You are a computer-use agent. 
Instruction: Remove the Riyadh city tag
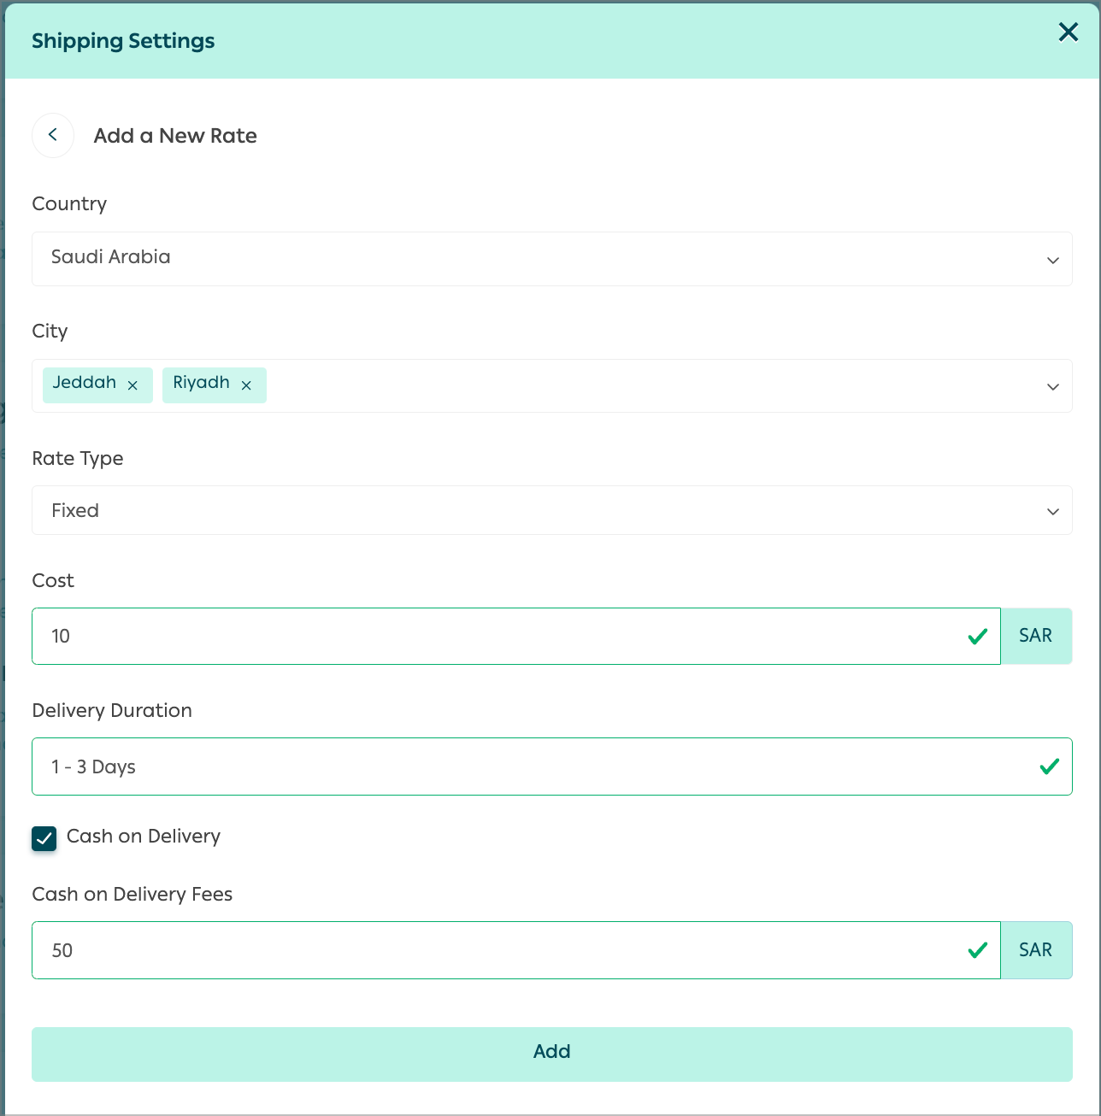coord(246,385)
